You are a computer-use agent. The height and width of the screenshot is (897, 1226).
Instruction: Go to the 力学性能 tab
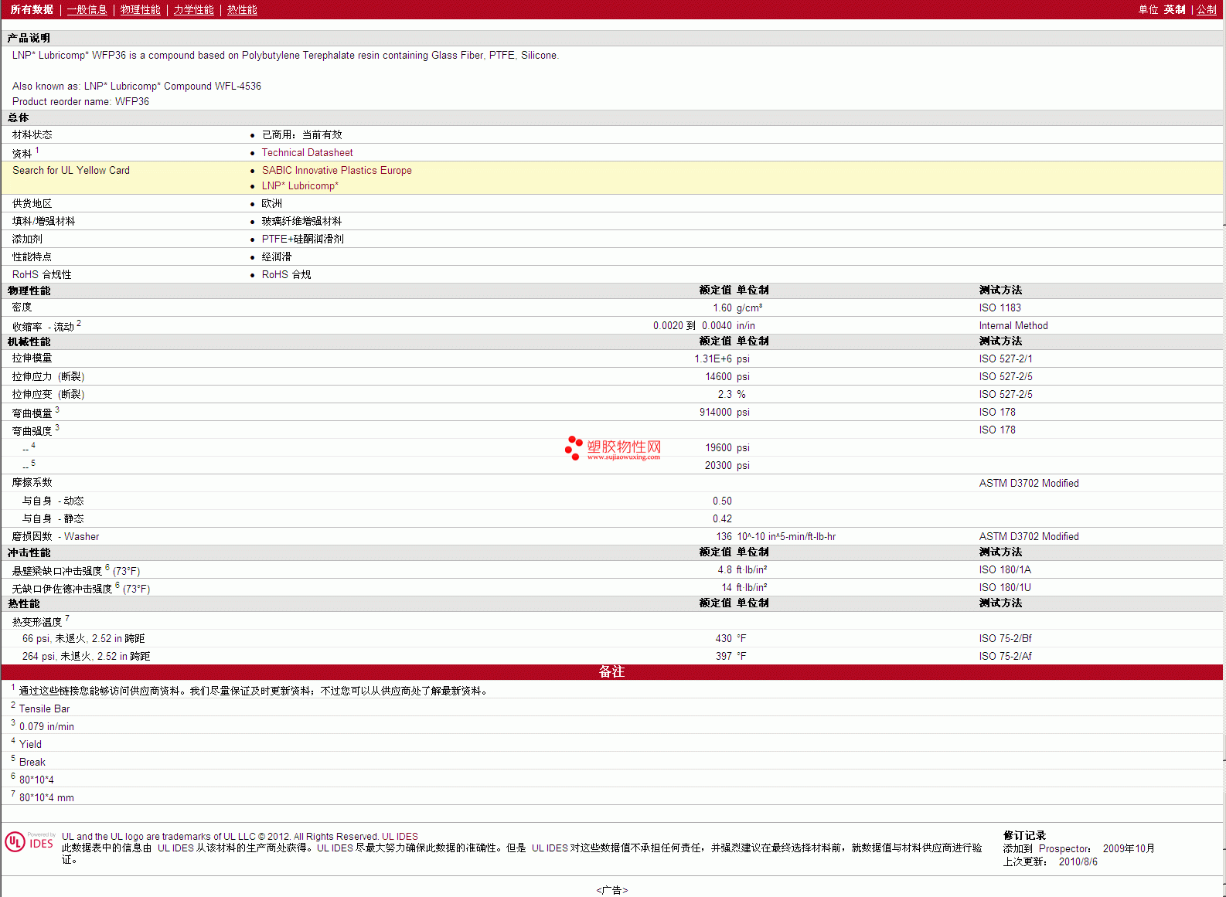tap(193, 9)
